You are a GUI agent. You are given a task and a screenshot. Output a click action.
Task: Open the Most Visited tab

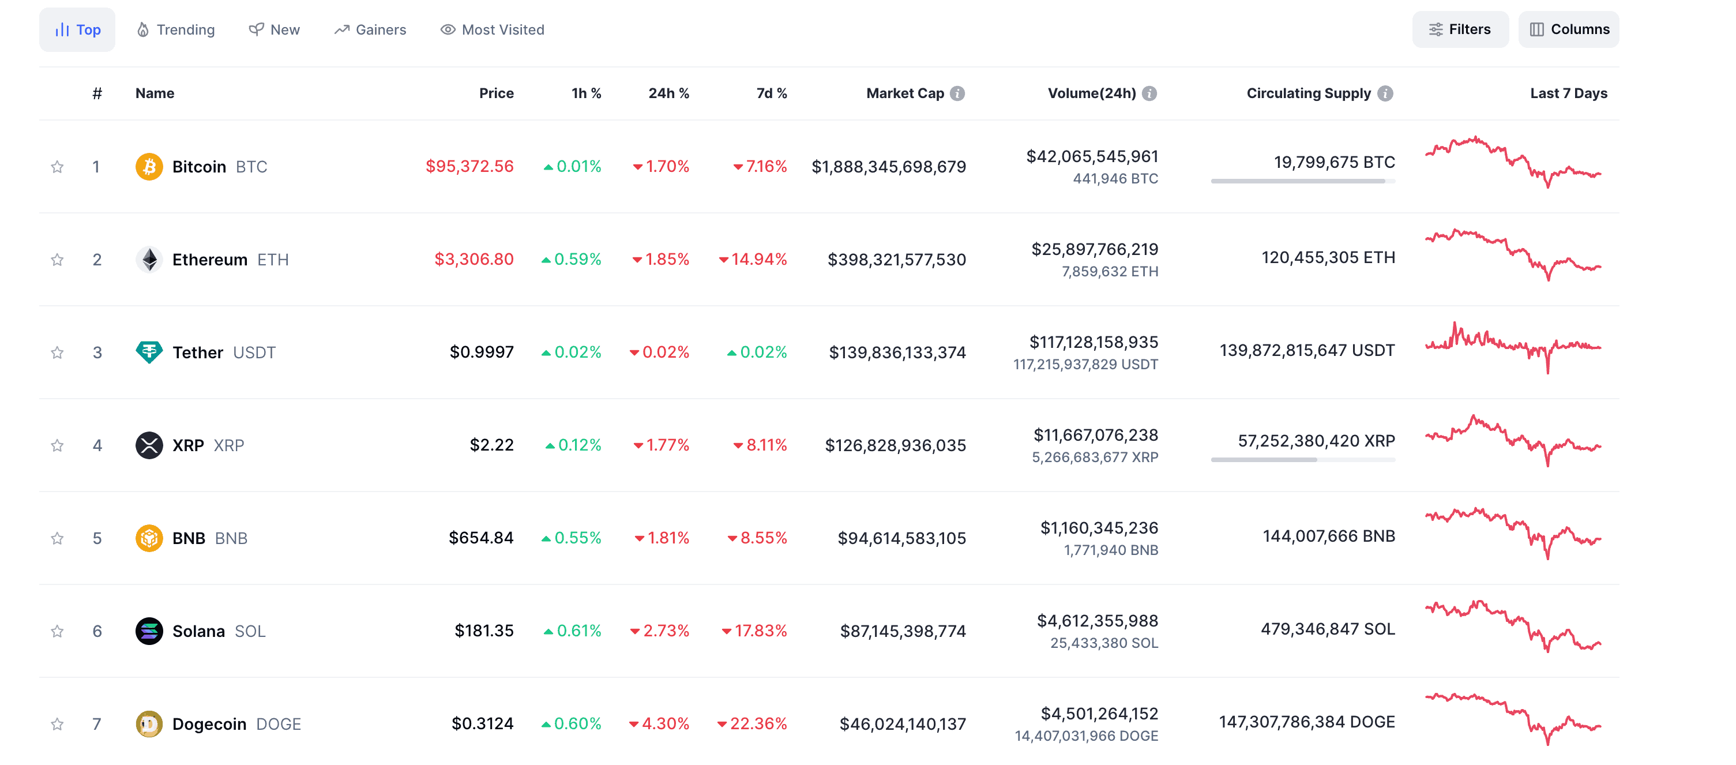pyautogui.click(x=492, y=29)
